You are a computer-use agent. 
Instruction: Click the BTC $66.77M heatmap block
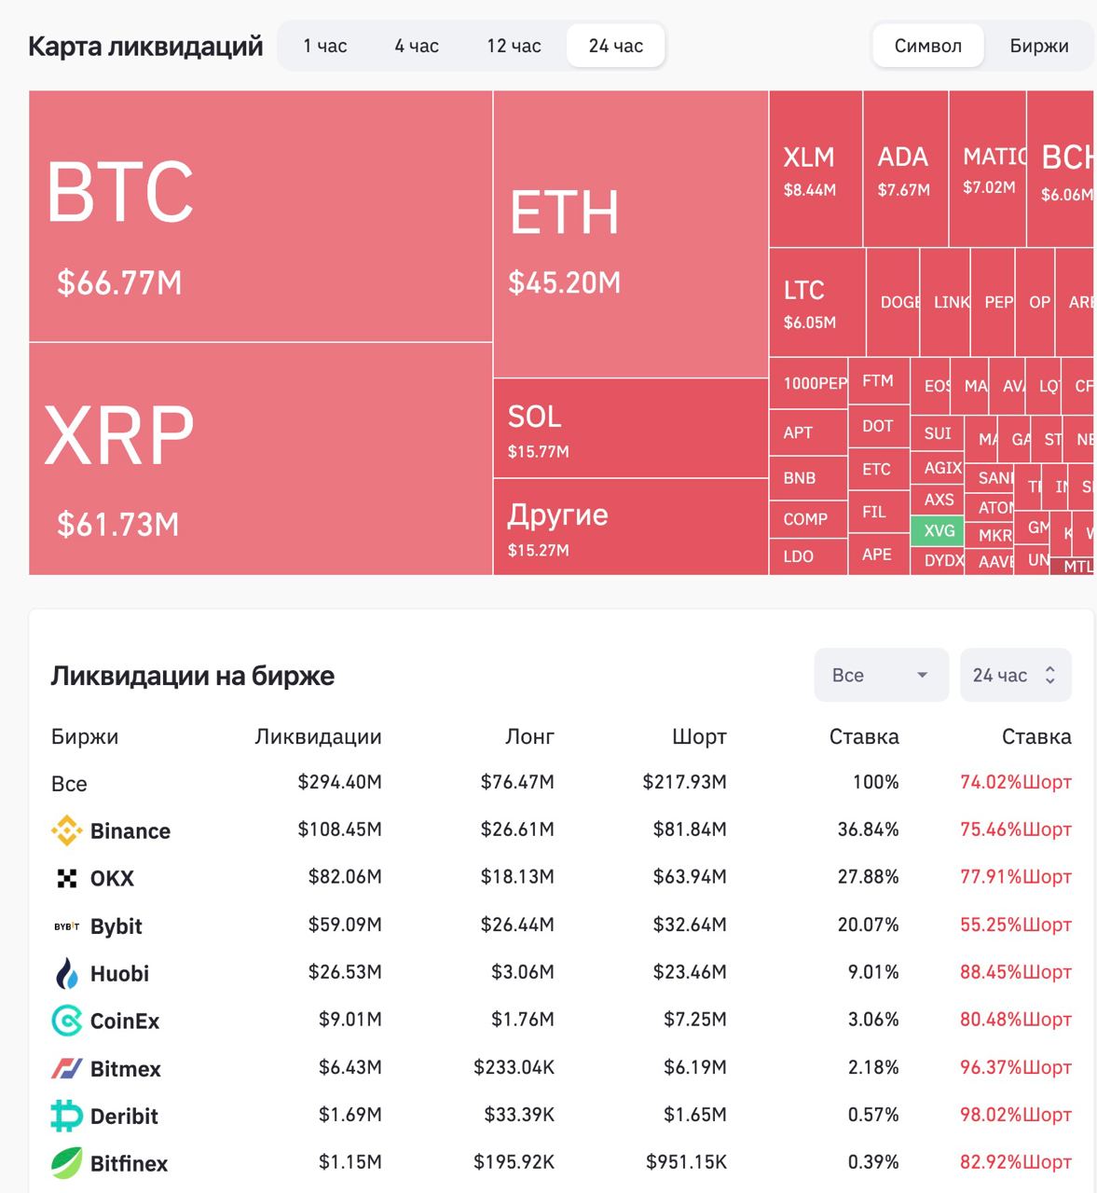(260, 216)
